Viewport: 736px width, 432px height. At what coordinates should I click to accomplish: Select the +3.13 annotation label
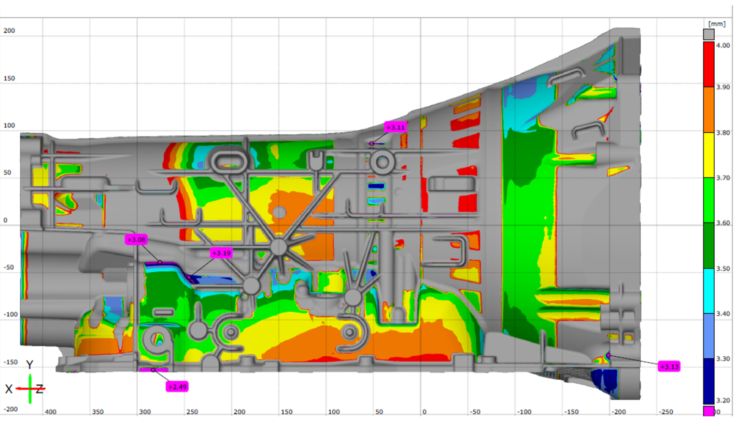tap(669, 366)
